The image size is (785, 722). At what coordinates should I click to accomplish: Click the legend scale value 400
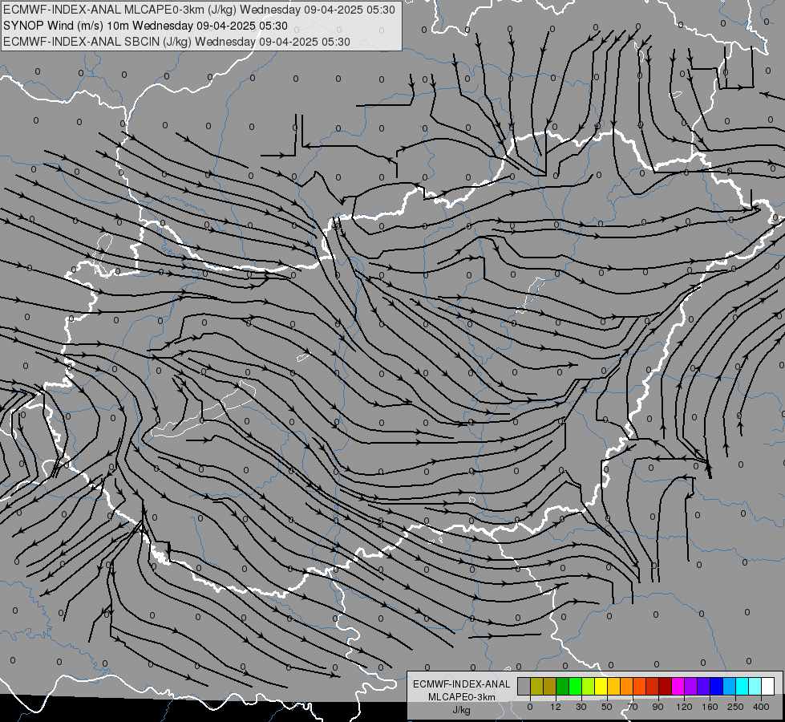pyautogui.click(x=761, y=707)
